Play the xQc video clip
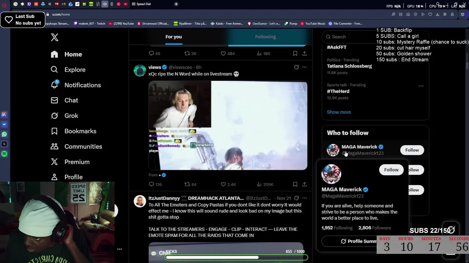 click(228, 126)
